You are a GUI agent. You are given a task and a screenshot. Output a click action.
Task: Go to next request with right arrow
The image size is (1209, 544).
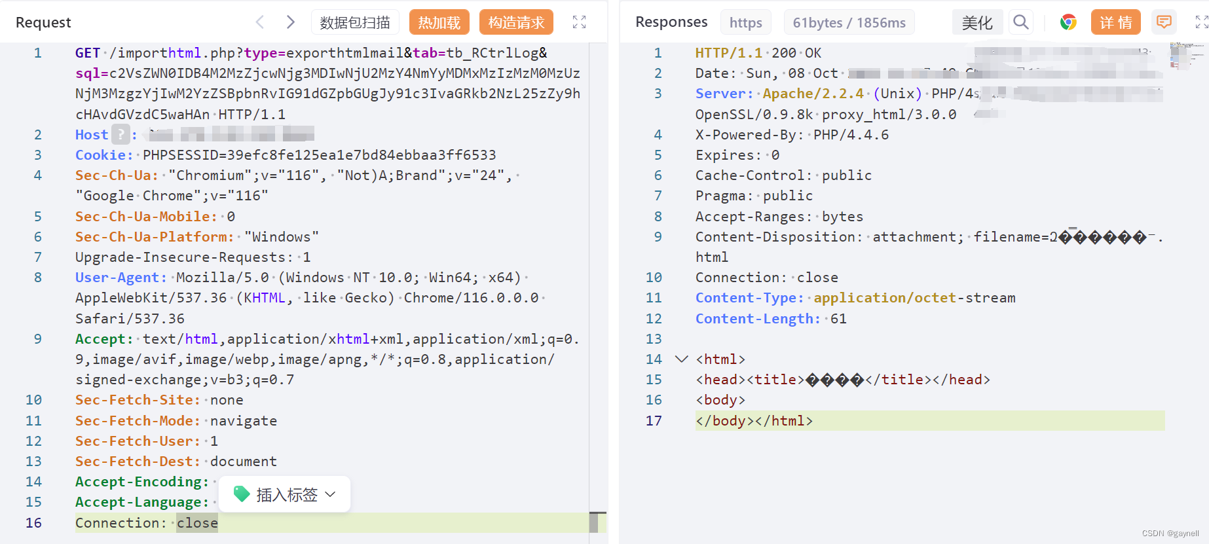pyautogui.click(x=291, y=22)
